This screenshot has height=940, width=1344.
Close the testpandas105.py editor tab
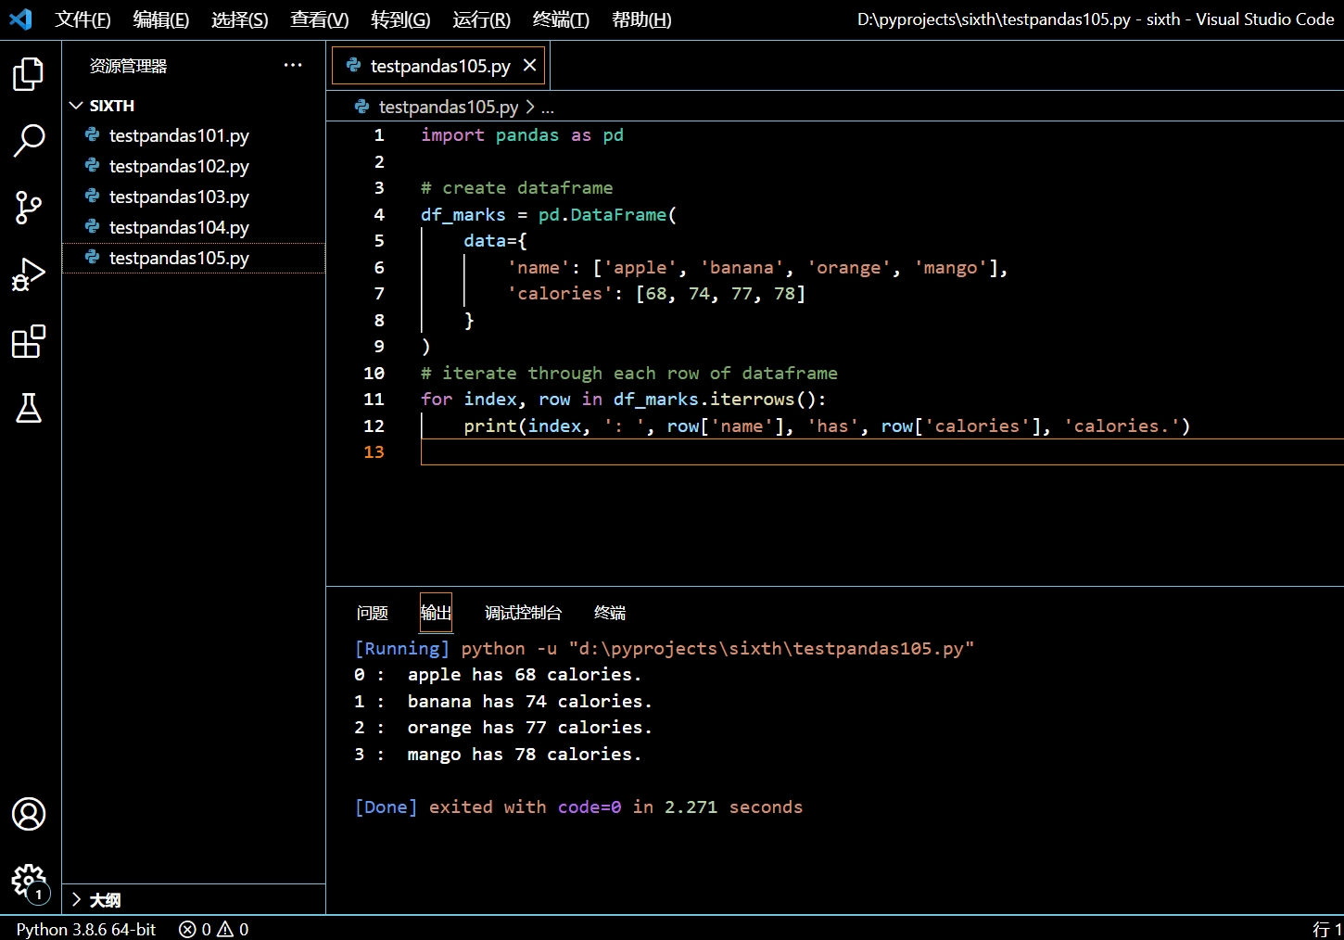[x=529, y=65]
